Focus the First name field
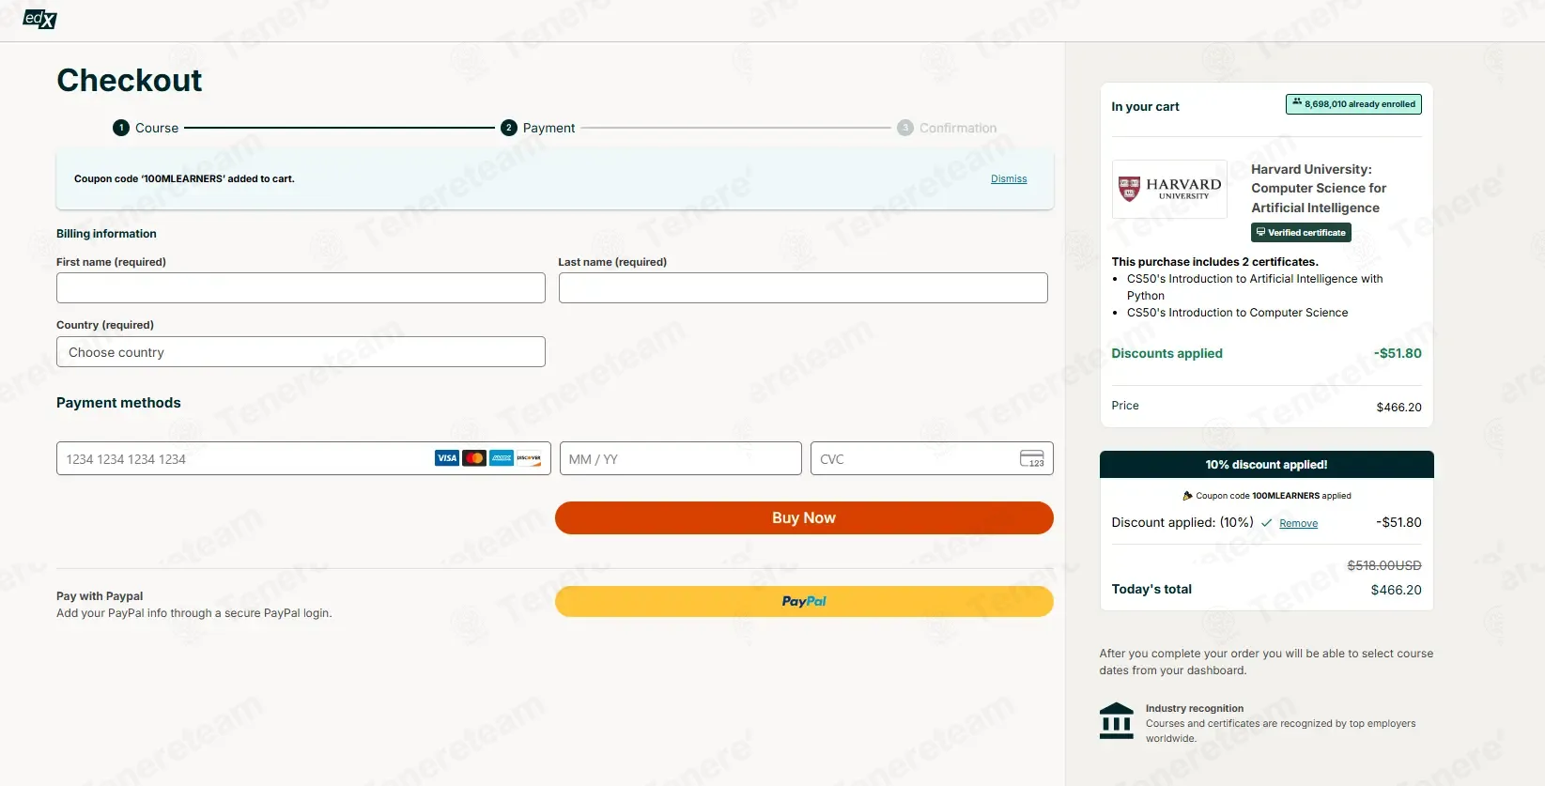1545x786 pixels. 301,288
